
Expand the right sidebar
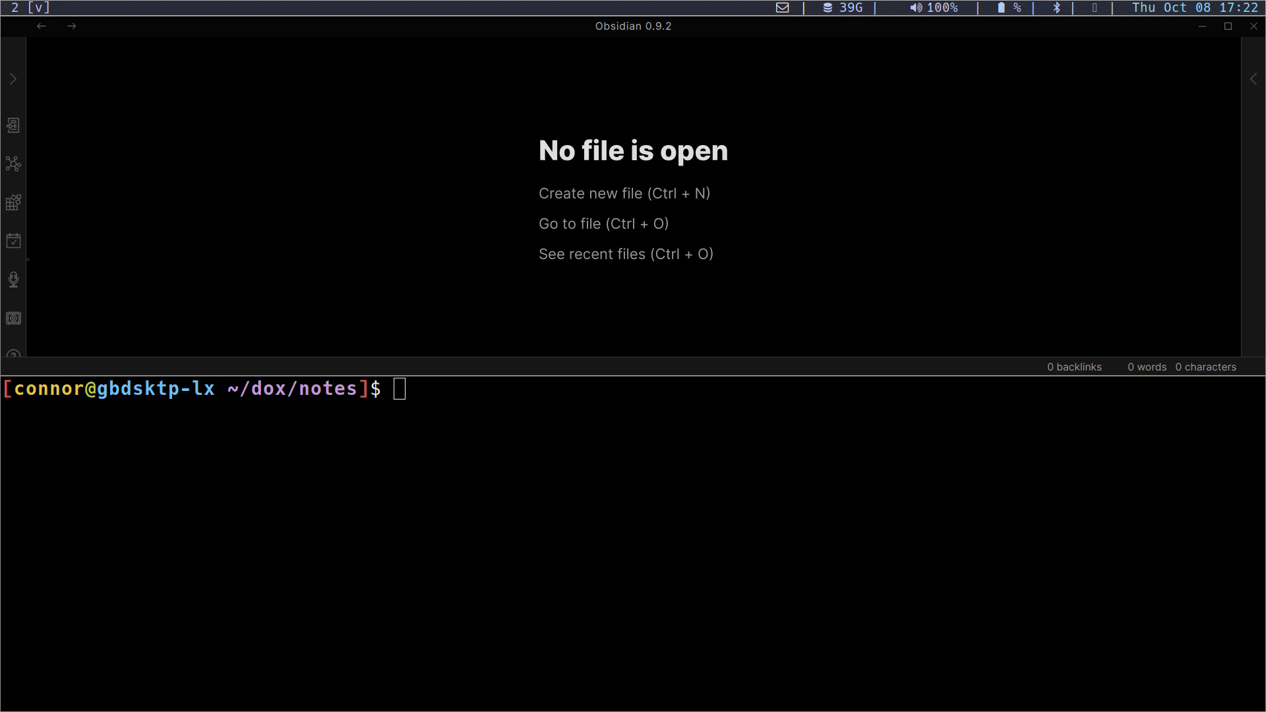[x=1253, y=79]
